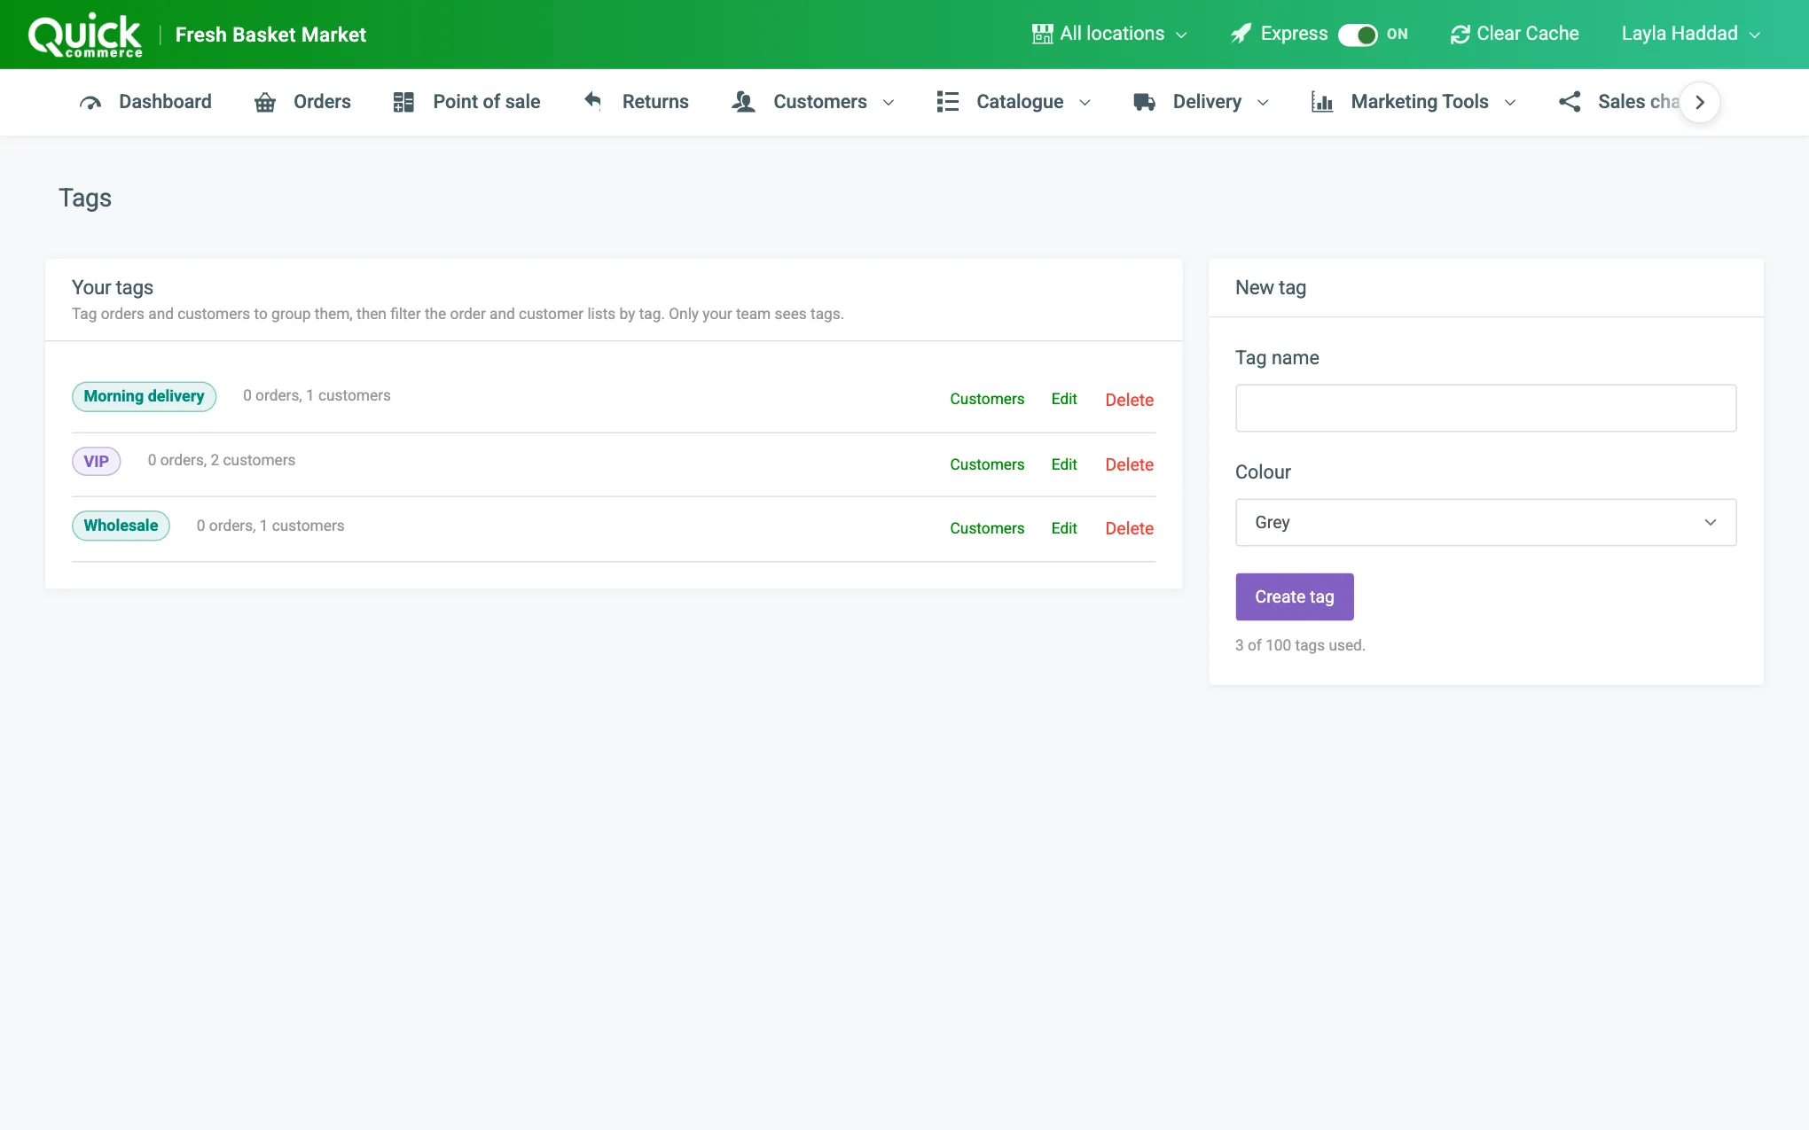The image size is (1809, 1130).
Task: Click the Catalogue list icon
Action: tap(948, 102)
